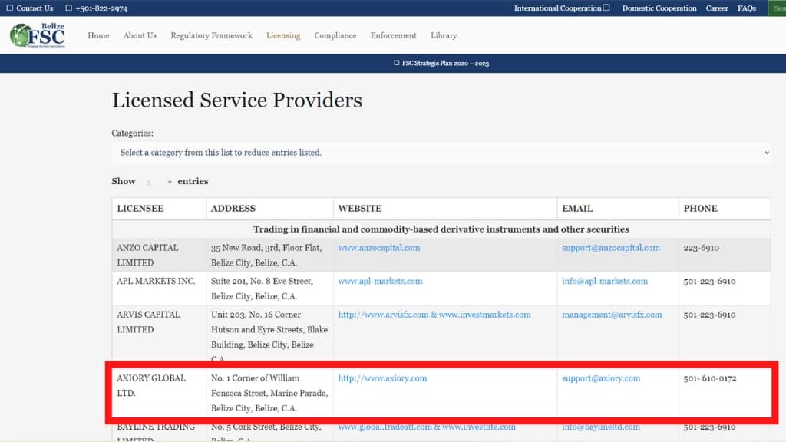This screenshot has width=786, height=442.
Task: Sort table by WEBSITE column header
Action: click(x=445, y=209)
